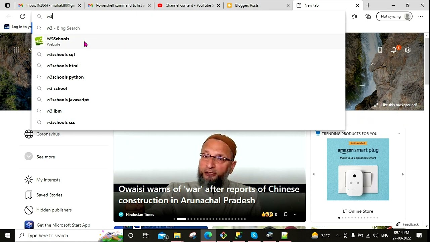
Task: Click the Windows Start button
Action: click(8, 236)
